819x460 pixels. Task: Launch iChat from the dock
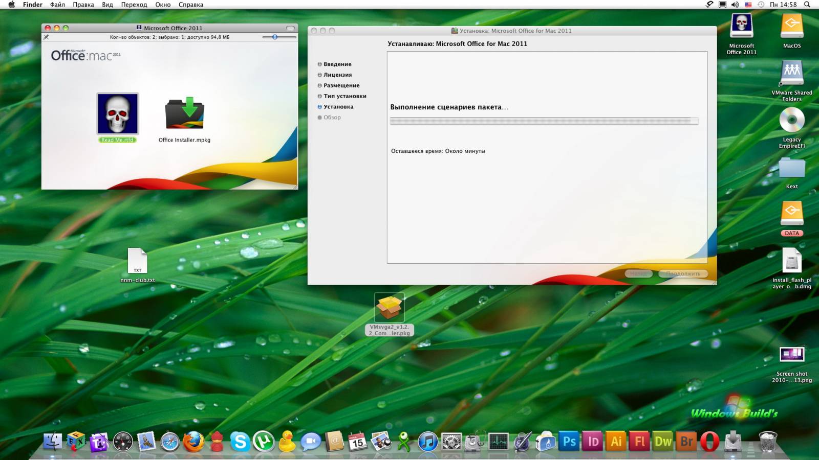coord(310,442)
